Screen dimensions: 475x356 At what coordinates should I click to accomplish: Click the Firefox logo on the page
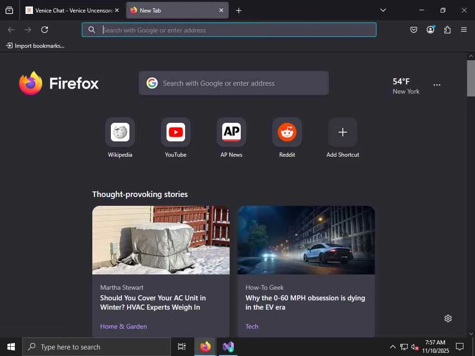coord(59,83)
